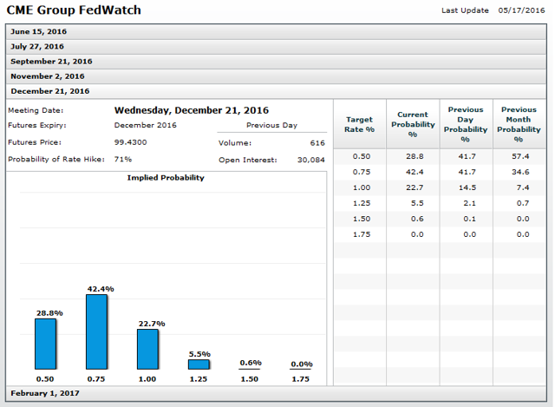This screenshot has width=555, height=407.
Task: Click the 0.50 axis label under chart
Action: (x=45, y=379)
